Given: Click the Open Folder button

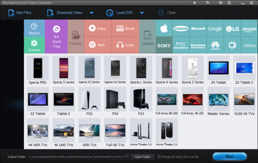Looking at the screenshot, I should coord(142,157).
